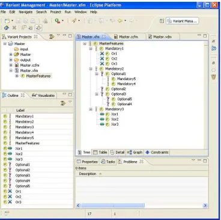This screenshot has width=221, height=220.
Task: Maximize the Variant Projects view
Action: point(70,36)
